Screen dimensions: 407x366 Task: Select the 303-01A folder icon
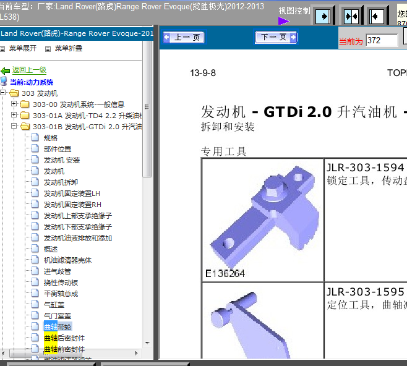pyautogui.click(x=25, y=115)
